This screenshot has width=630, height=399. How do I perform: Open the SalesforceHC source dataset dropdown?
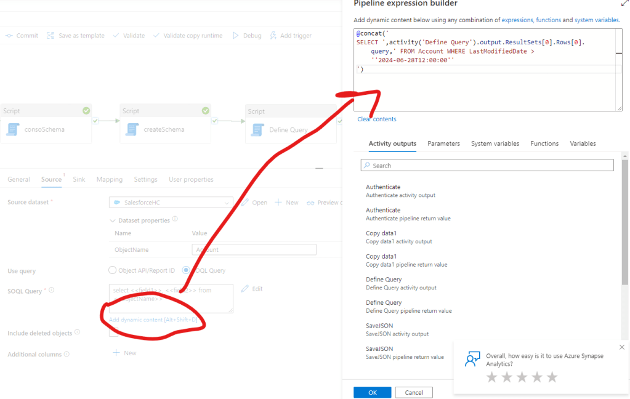click(x=171, y=203)
